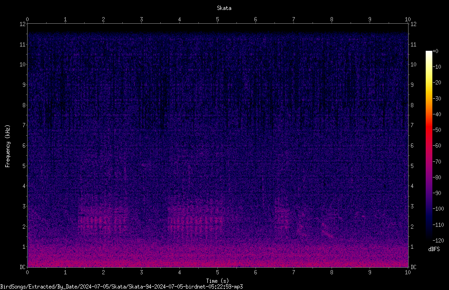Click the 'dBFS' label under the colorbar
The width and height of the screenshot is (449, 290).
click(434, 249)
